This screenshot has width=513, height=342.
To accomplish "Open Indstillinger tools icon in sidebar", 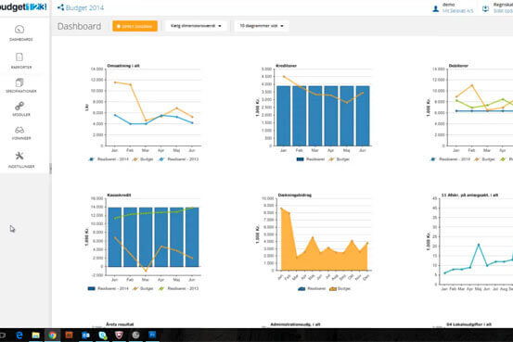I will pyautogui.click(x=19, y=156).
